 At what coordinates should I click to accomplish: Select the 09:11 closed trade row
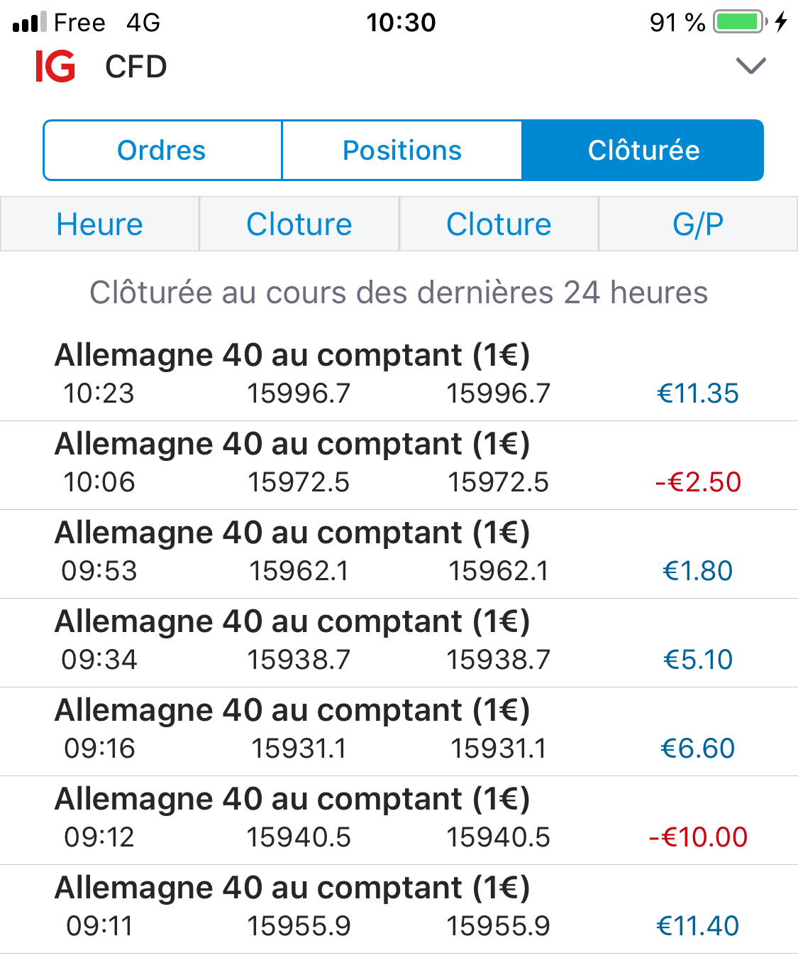coord(399,908)
